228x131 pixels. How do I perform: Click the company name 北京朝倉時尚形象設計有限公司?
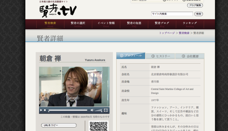pos(170,74)
